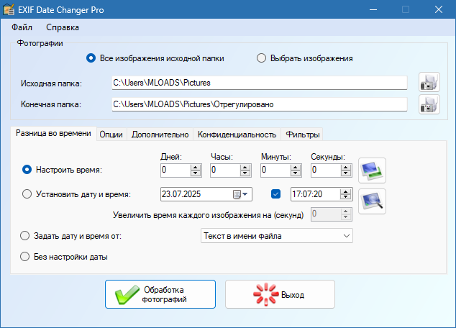456x328 pixels.
Task: Click the Конечная папка path field
Action: pyautogui.click(x=260, y=104)
